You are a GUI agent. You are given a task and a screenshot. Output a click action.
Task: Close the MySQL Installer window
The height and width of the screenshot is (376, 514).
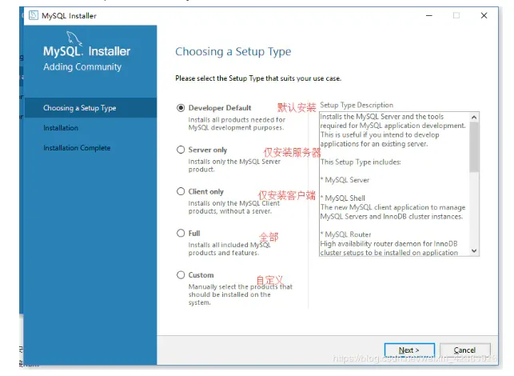tap(484, 15)
